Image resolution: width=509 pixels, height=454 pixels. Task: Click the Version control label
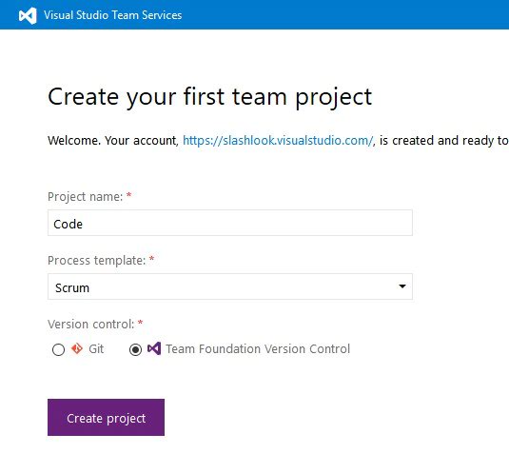click(91, 325)
